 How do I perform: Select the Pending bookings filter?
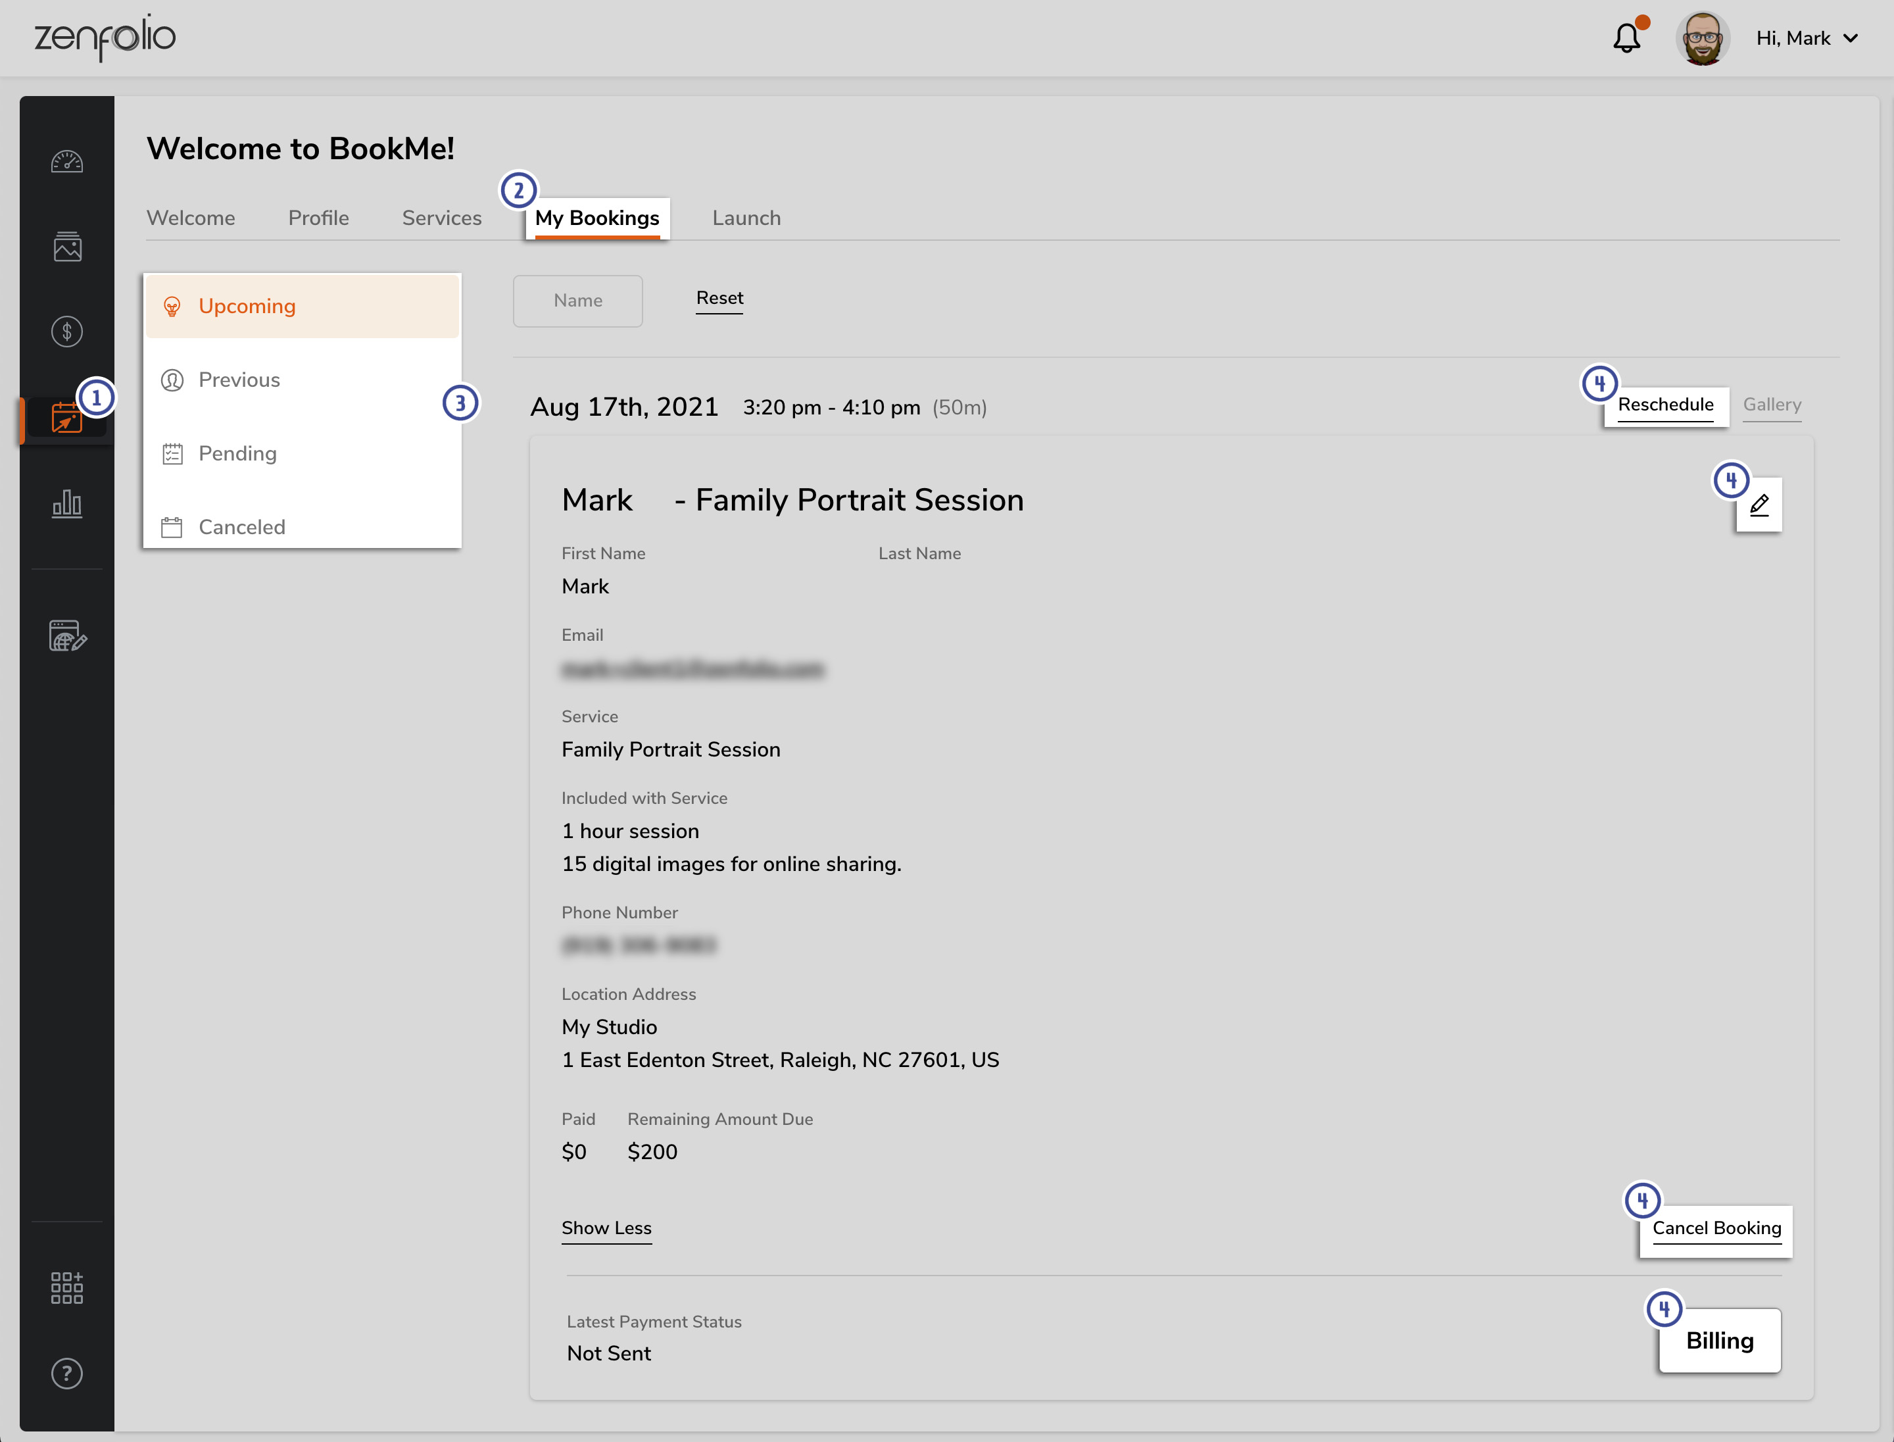[x=236, y=453]
